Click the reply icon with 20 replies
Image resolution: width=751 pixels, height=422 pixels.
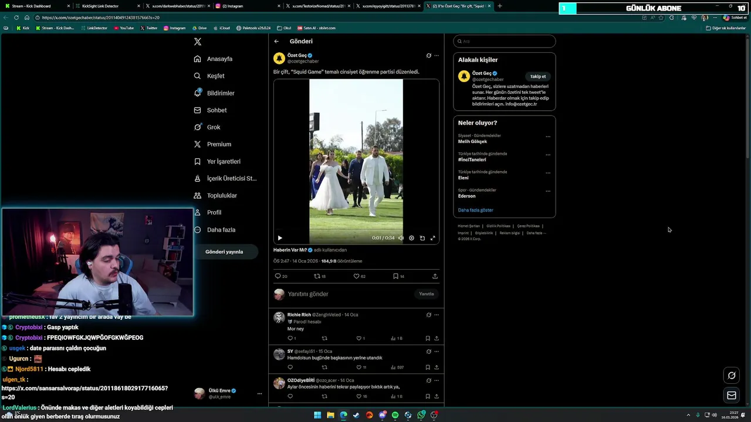click(280, 276)
